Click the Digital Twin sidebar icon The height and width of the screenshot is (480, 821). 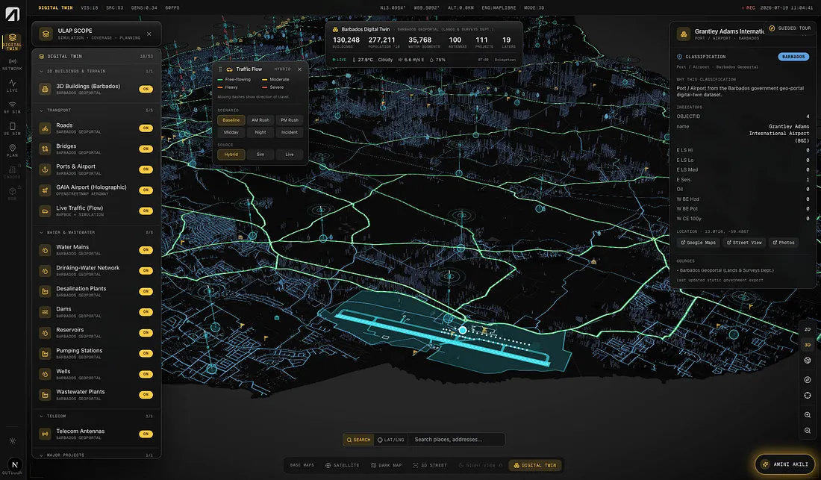pos(12,41)
